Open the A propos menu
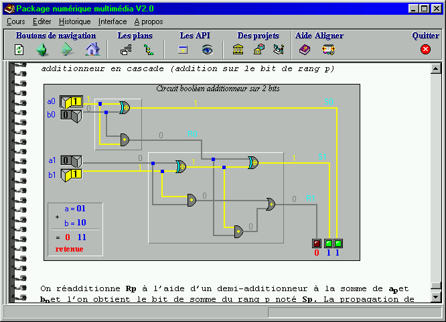The image size is (446, 322). (147, 21)
